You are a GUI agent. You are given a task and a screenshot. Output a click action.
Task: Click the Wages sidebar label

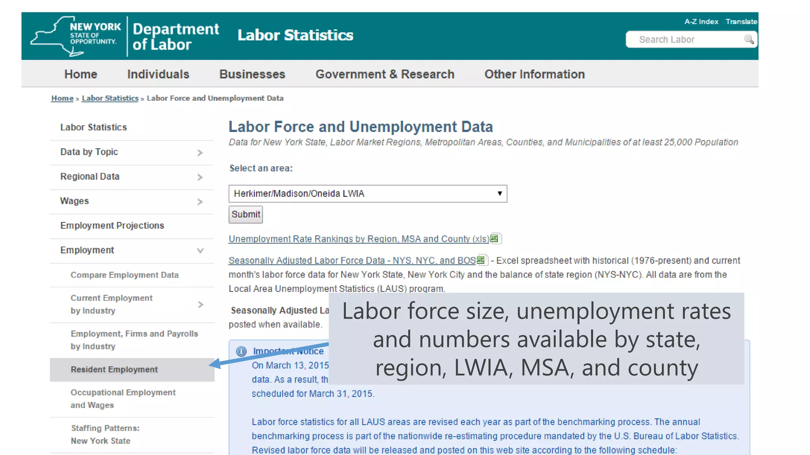tap(74, 201)
